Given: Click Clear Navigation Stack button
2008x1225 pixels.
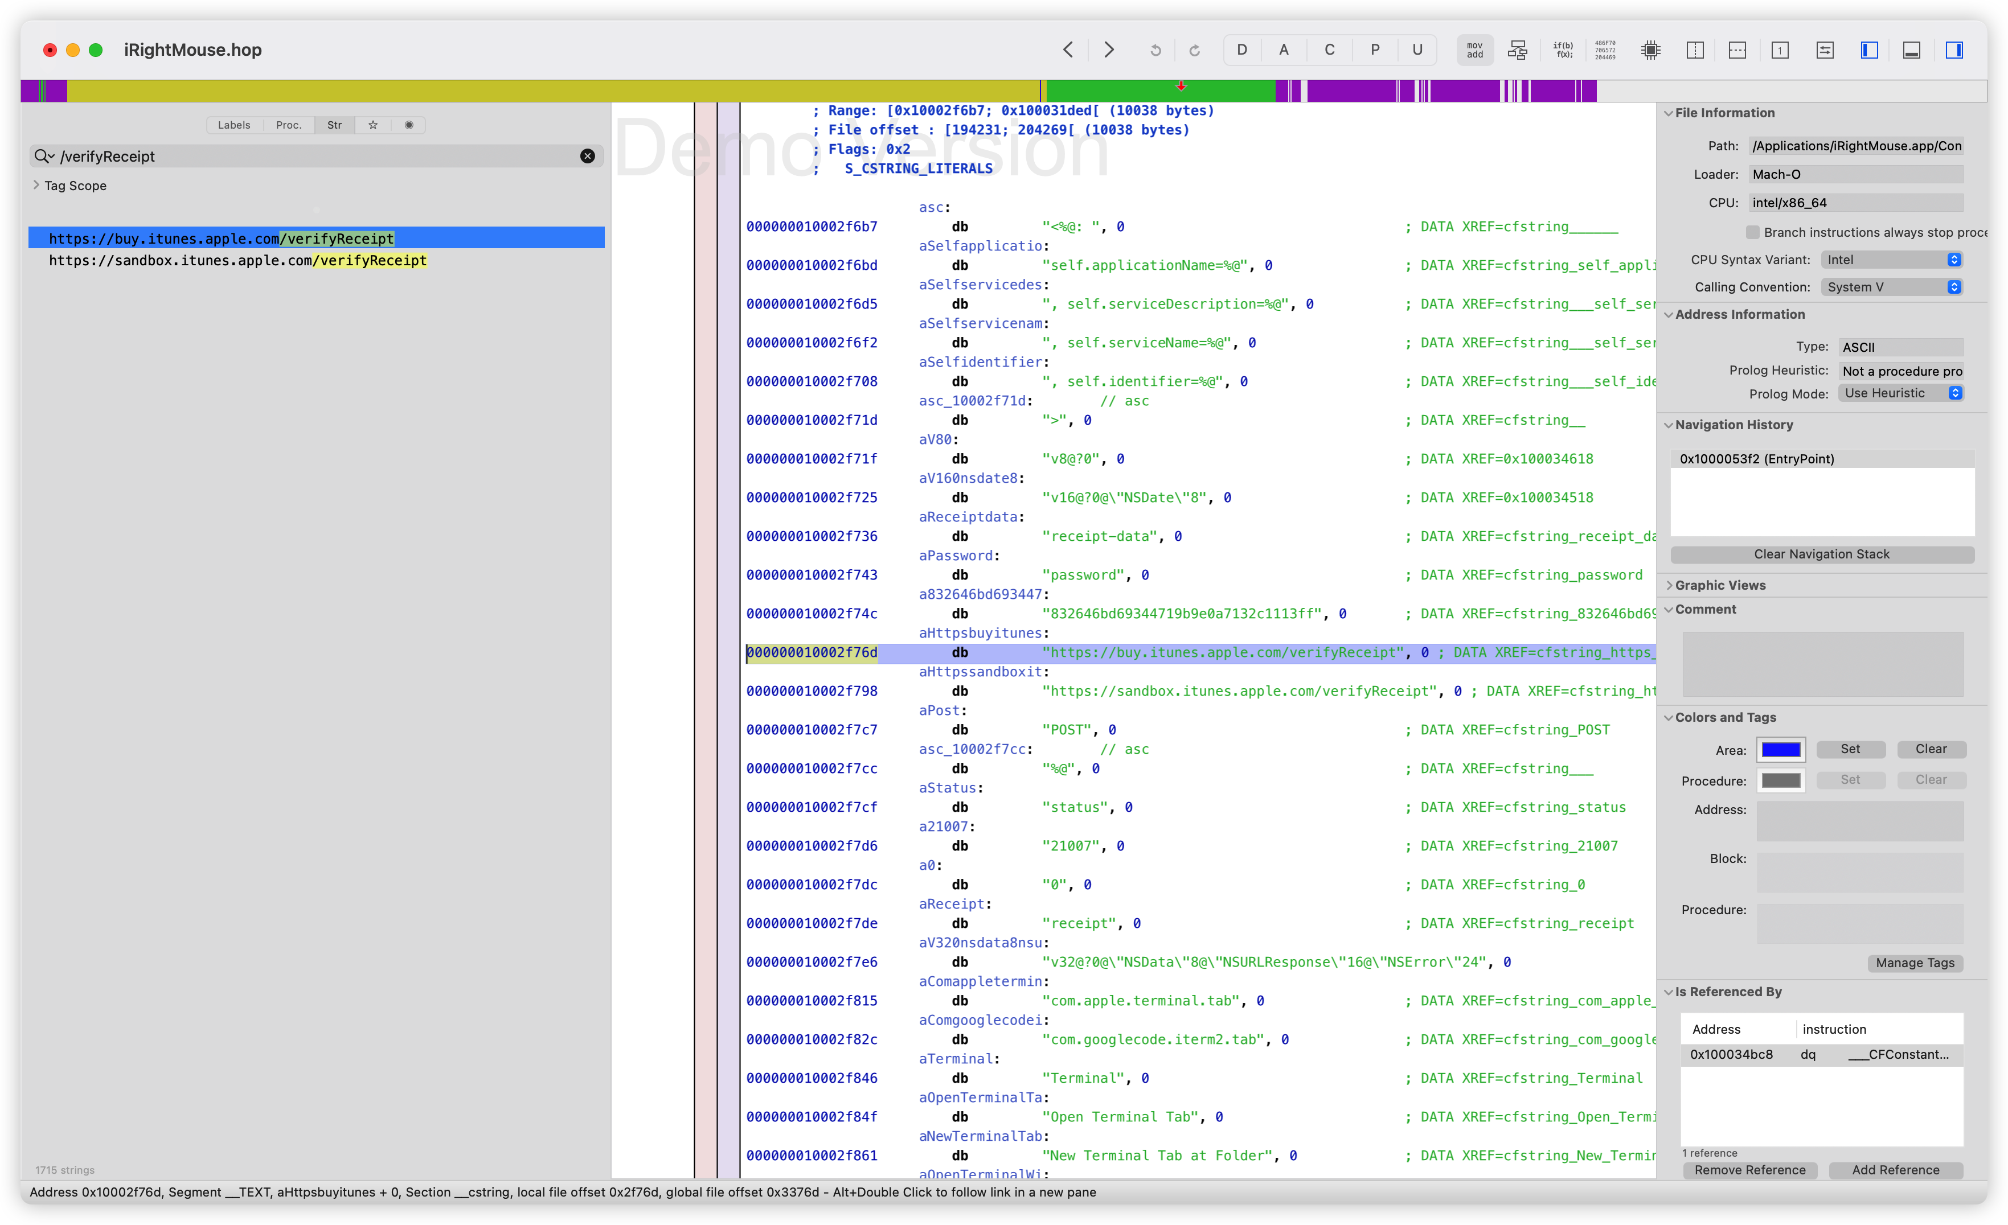Looking at the screenshot, I should click(1821, 554).
